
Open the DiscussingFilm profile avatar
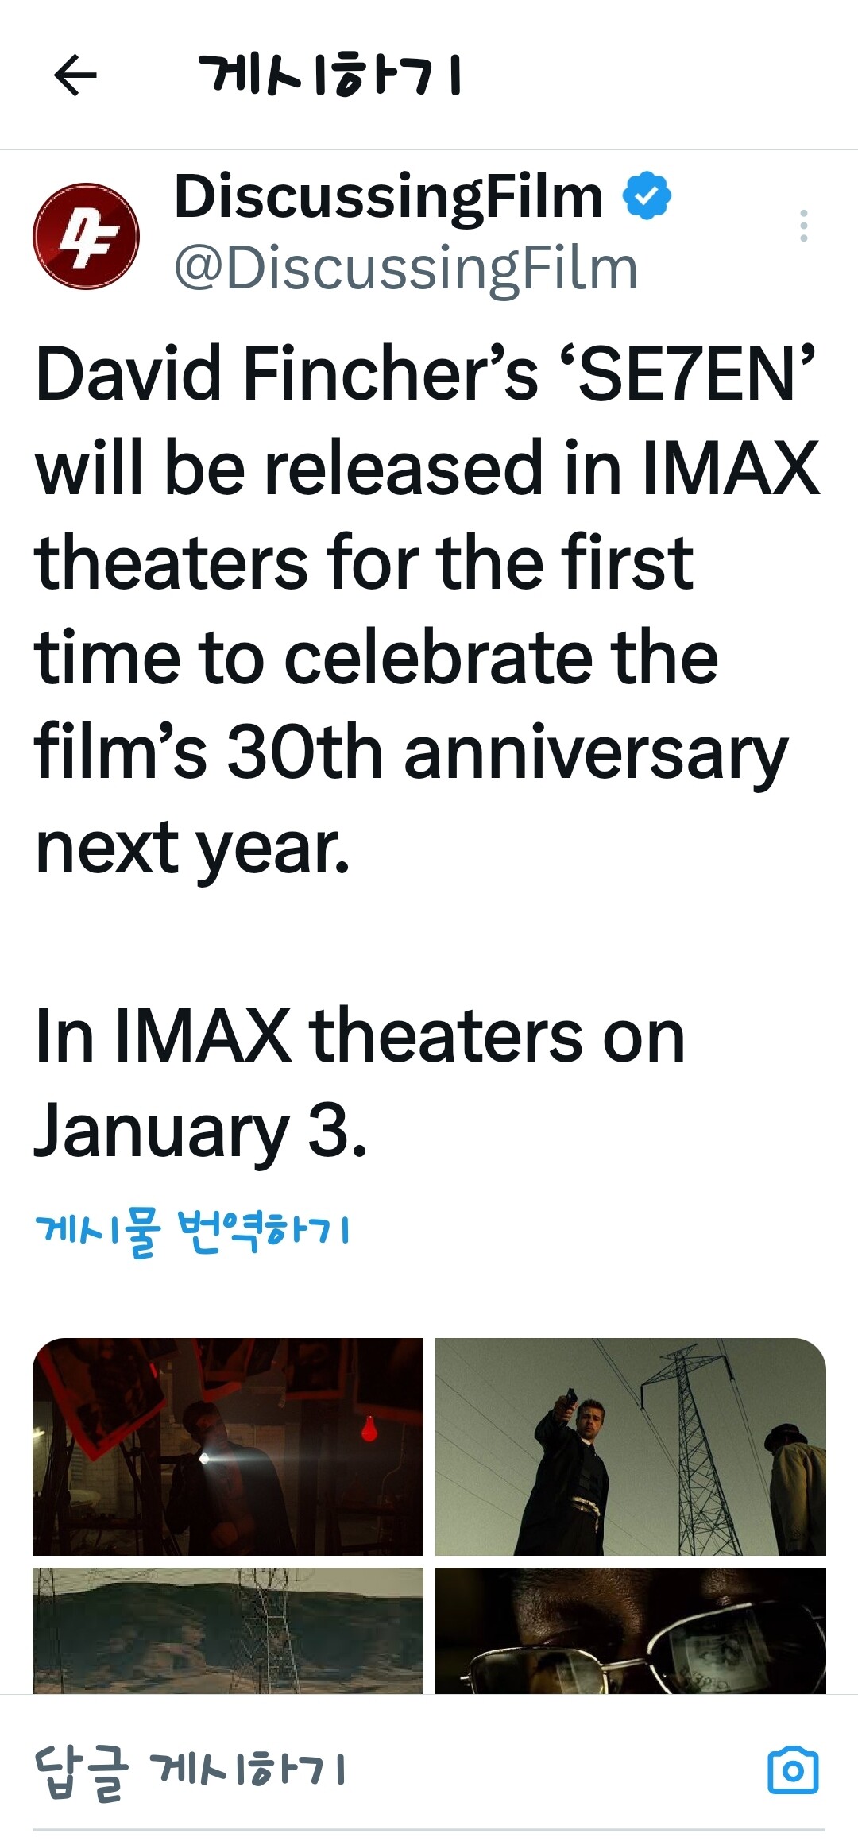(86, 236)
